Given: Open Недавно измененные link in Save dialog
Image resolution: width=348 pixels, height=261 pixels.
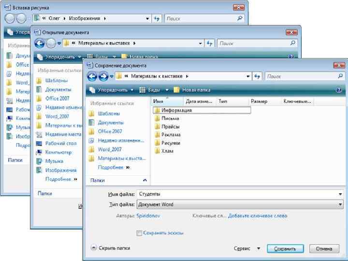Looking at the screenshot, I should pyautogui.click(x=121, y=141).
